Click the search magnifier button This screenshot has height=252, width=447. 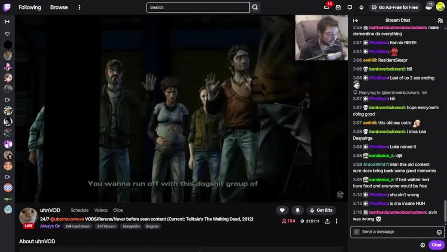[x=255, y=7]
